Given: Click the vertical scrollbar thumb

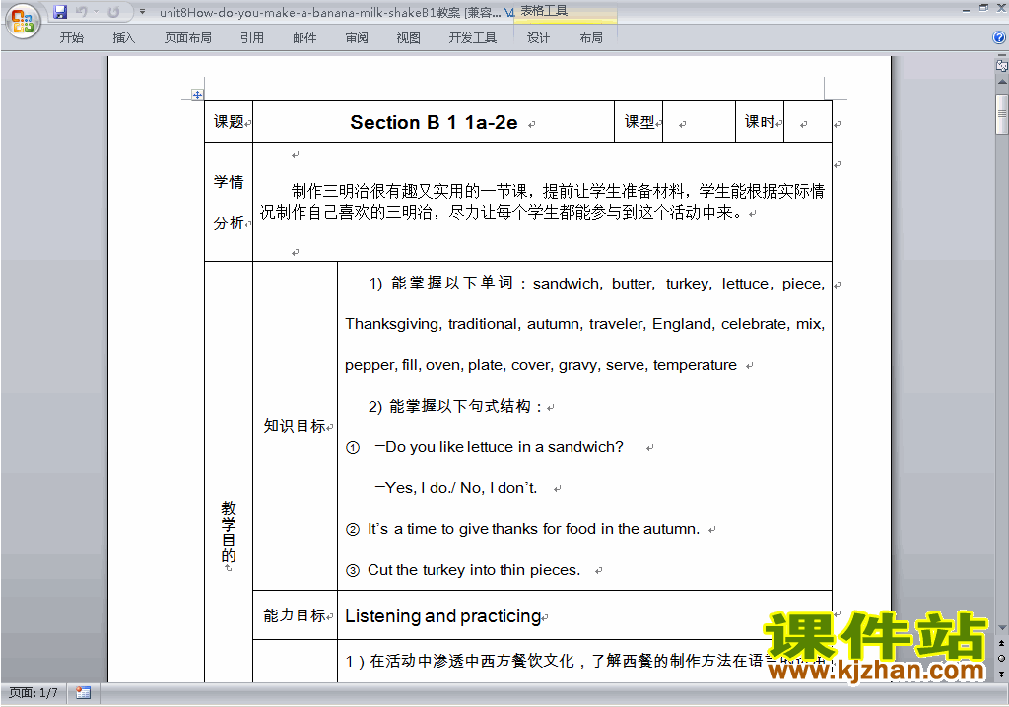Looking at the screenshot, I should tap(1001, 114).
